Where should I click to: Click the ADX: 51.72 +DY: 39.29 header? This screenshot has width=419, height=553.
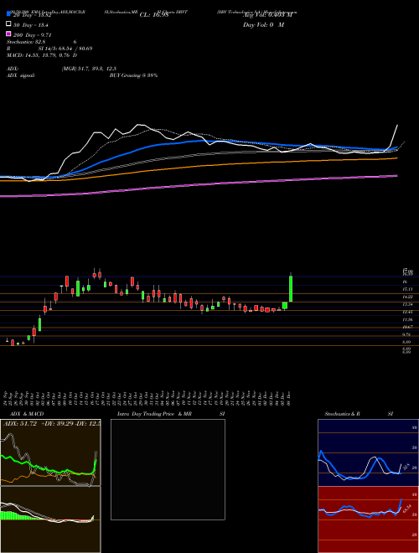click(51, 423)
